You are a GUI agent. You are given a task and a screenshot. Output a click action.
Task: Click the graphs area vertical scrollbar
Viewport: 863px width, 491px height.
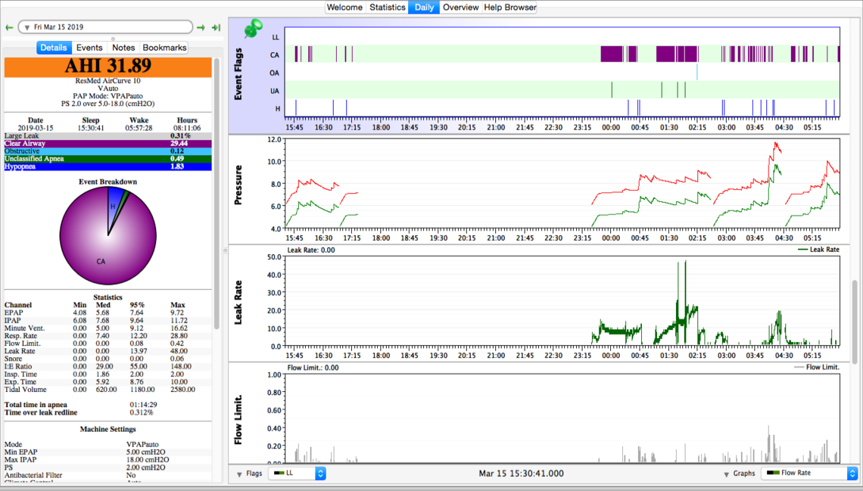(855, 322)
